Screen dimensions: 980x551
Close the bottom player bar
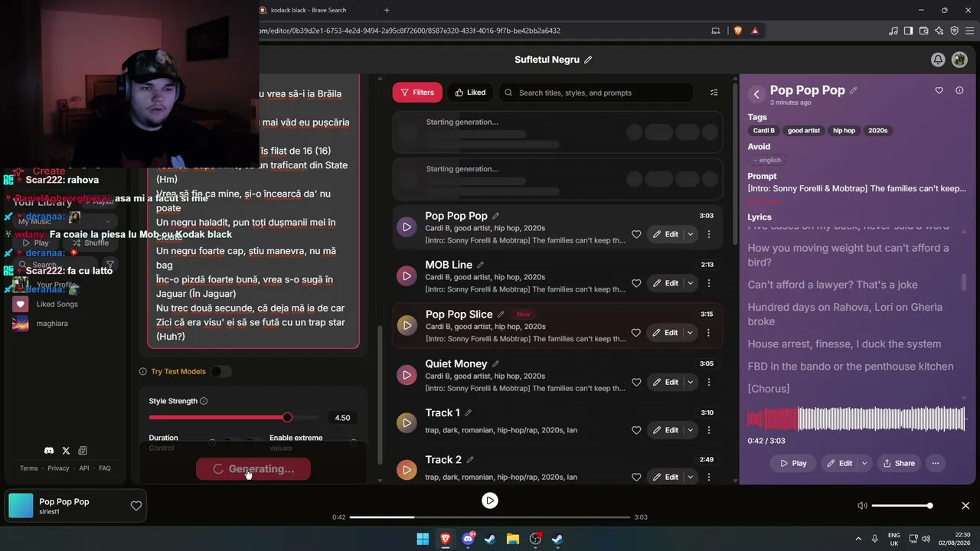pos(965,506)
